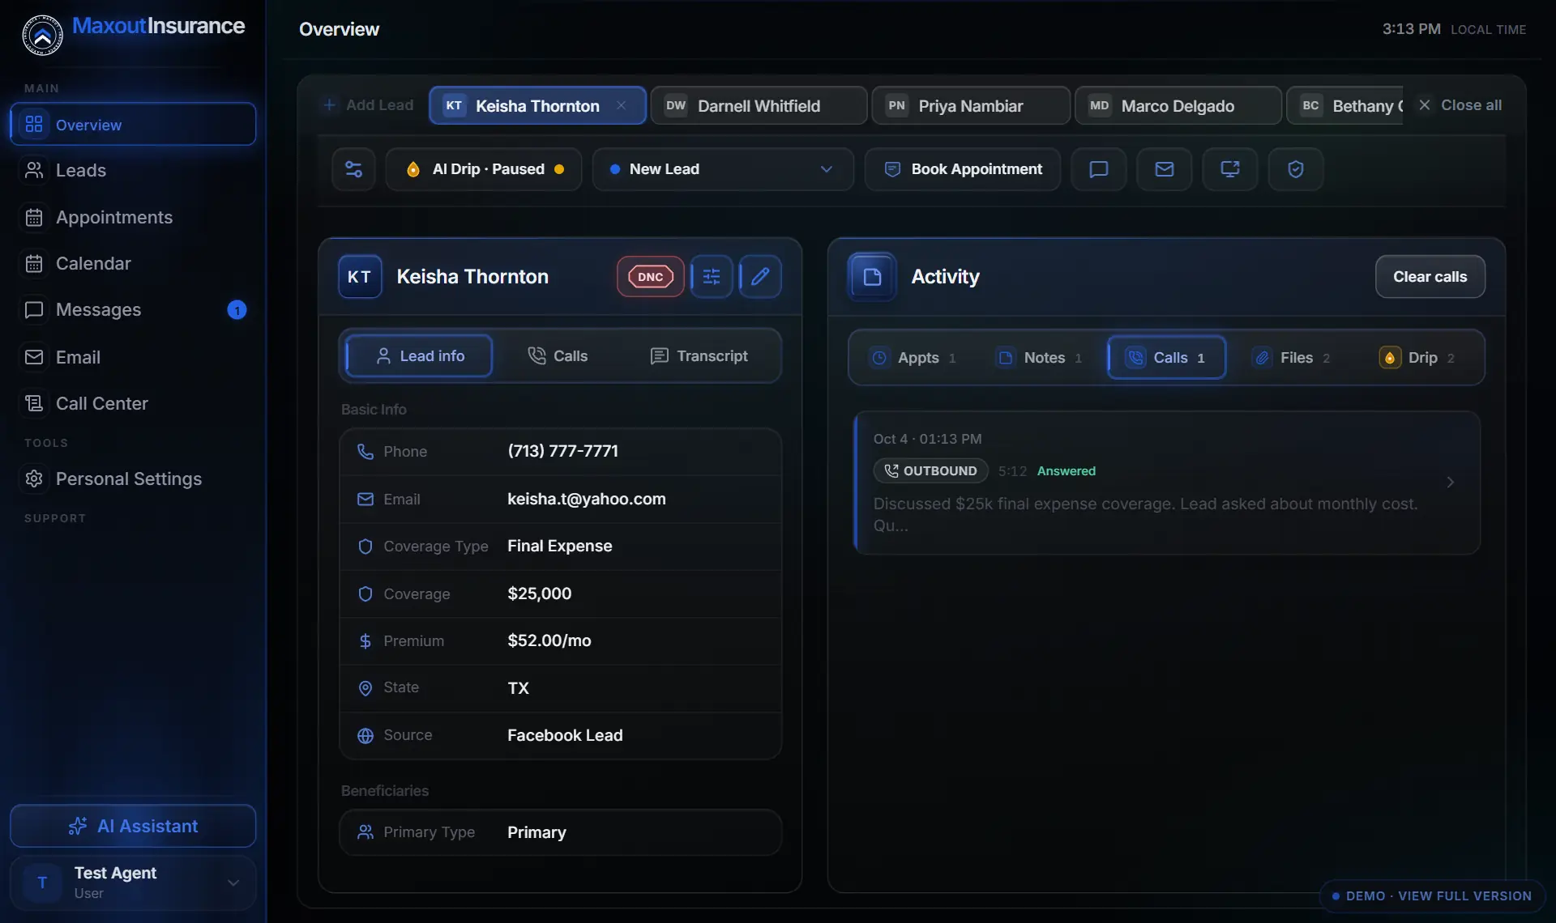The image size is (1556, 923).
Task: Expand the Oct 4 outbound call entry chevron
Action: coord(1450,483)
